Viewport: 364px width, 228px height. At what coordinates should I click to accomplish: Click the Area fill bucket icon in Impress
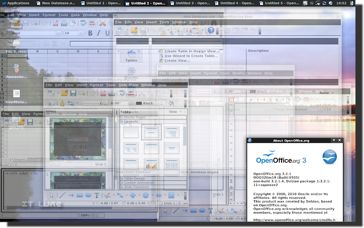click(x=171, y=103)
